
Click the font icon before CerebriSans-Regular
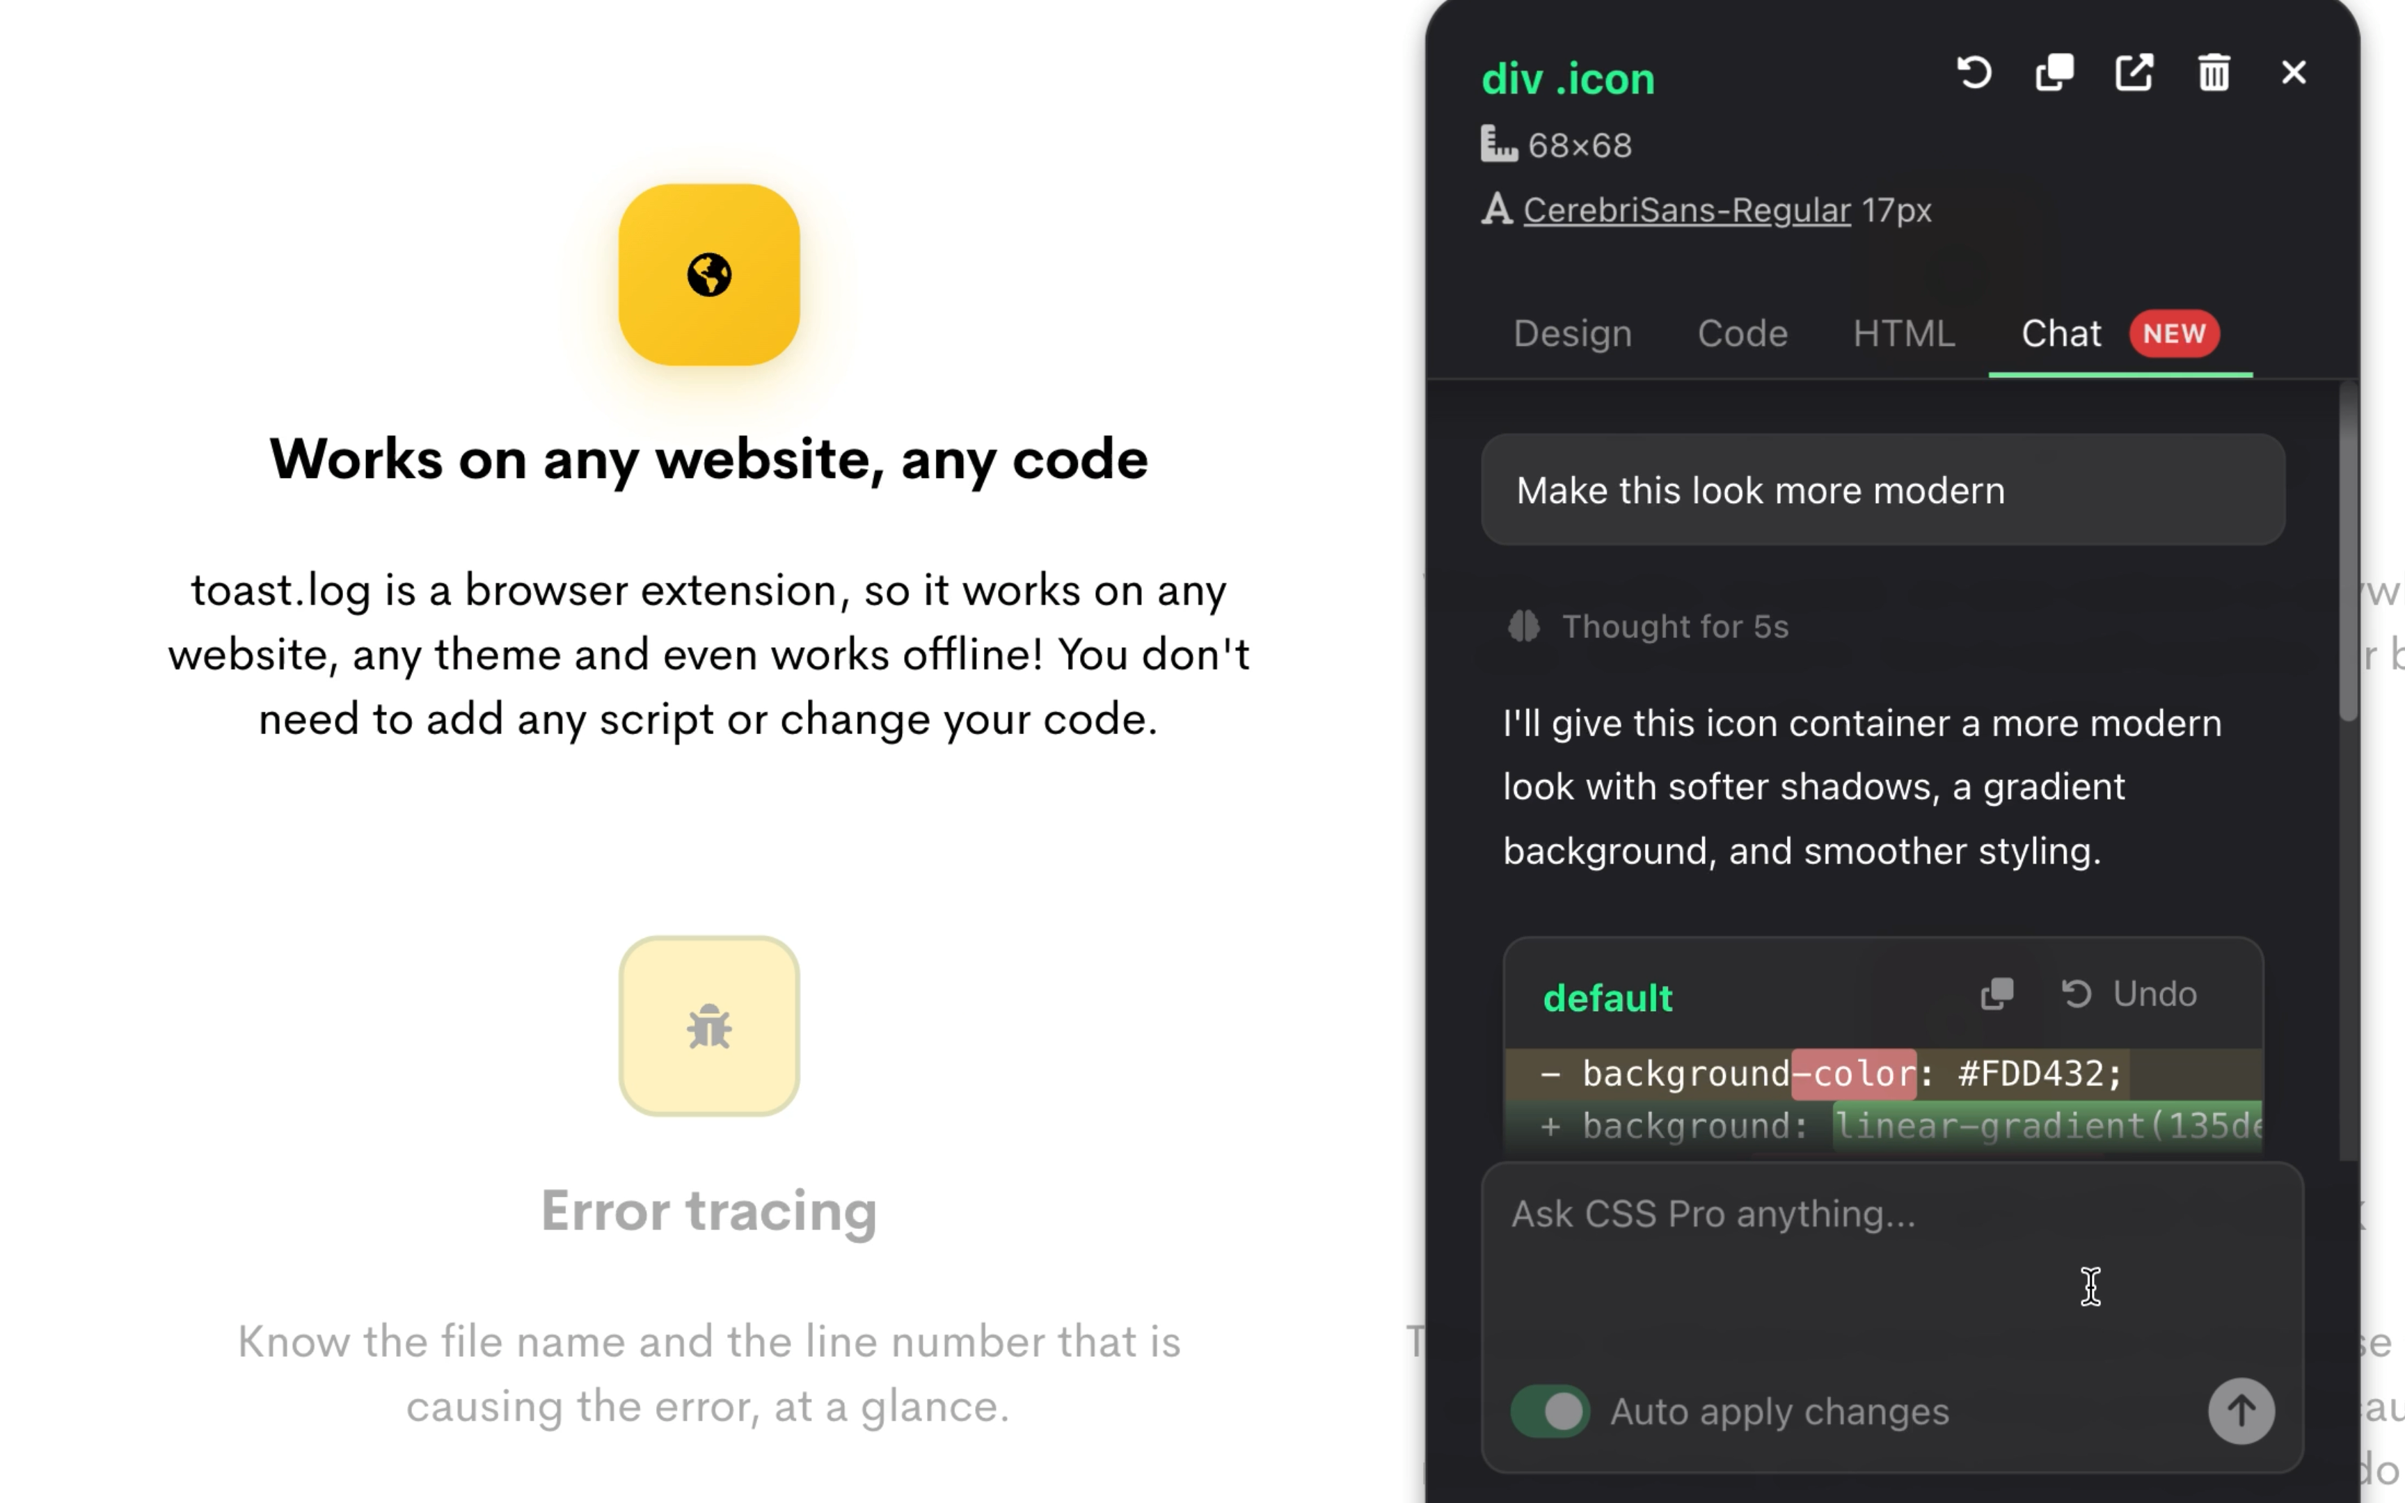(x=1498, y=209)
